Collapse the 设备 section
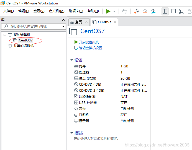192x150 pixels. click(x=72, y=60)
